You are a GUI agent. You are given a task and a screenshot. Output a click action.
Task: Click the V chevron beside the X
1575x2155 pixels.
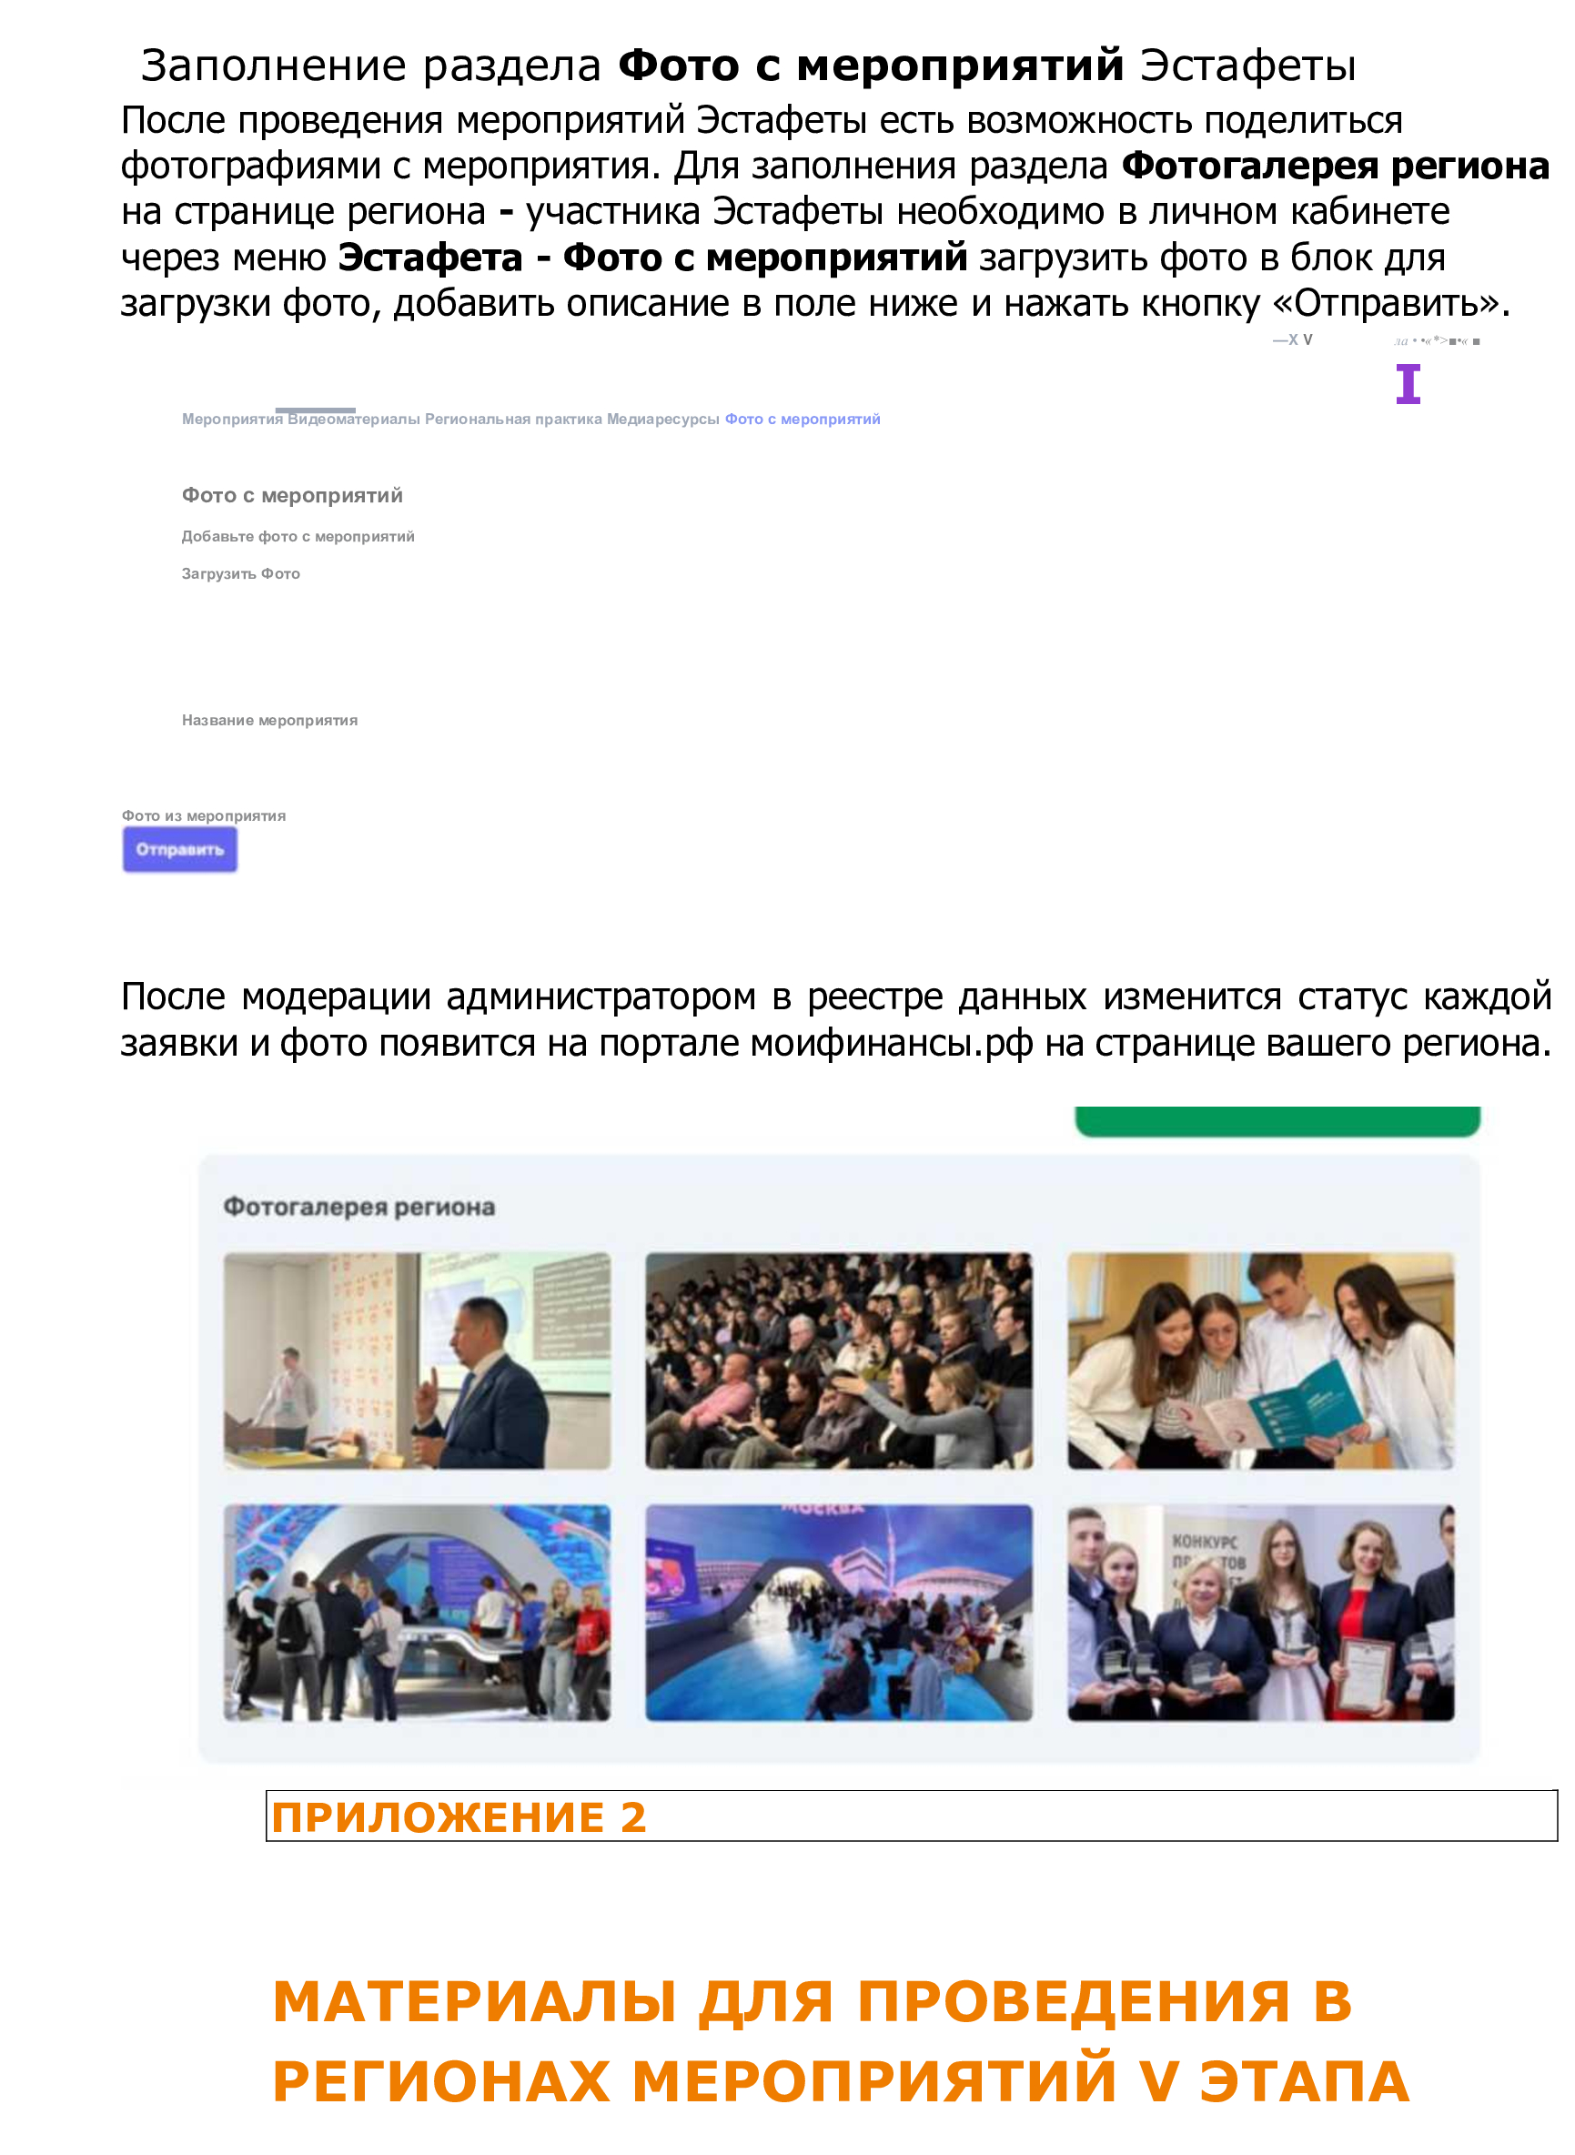click(x=1308, y=339)
